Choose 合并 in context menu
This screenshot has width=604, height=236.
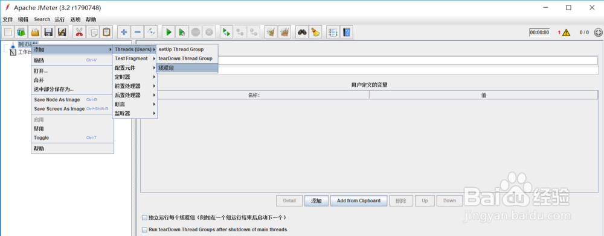pos(72,80)
